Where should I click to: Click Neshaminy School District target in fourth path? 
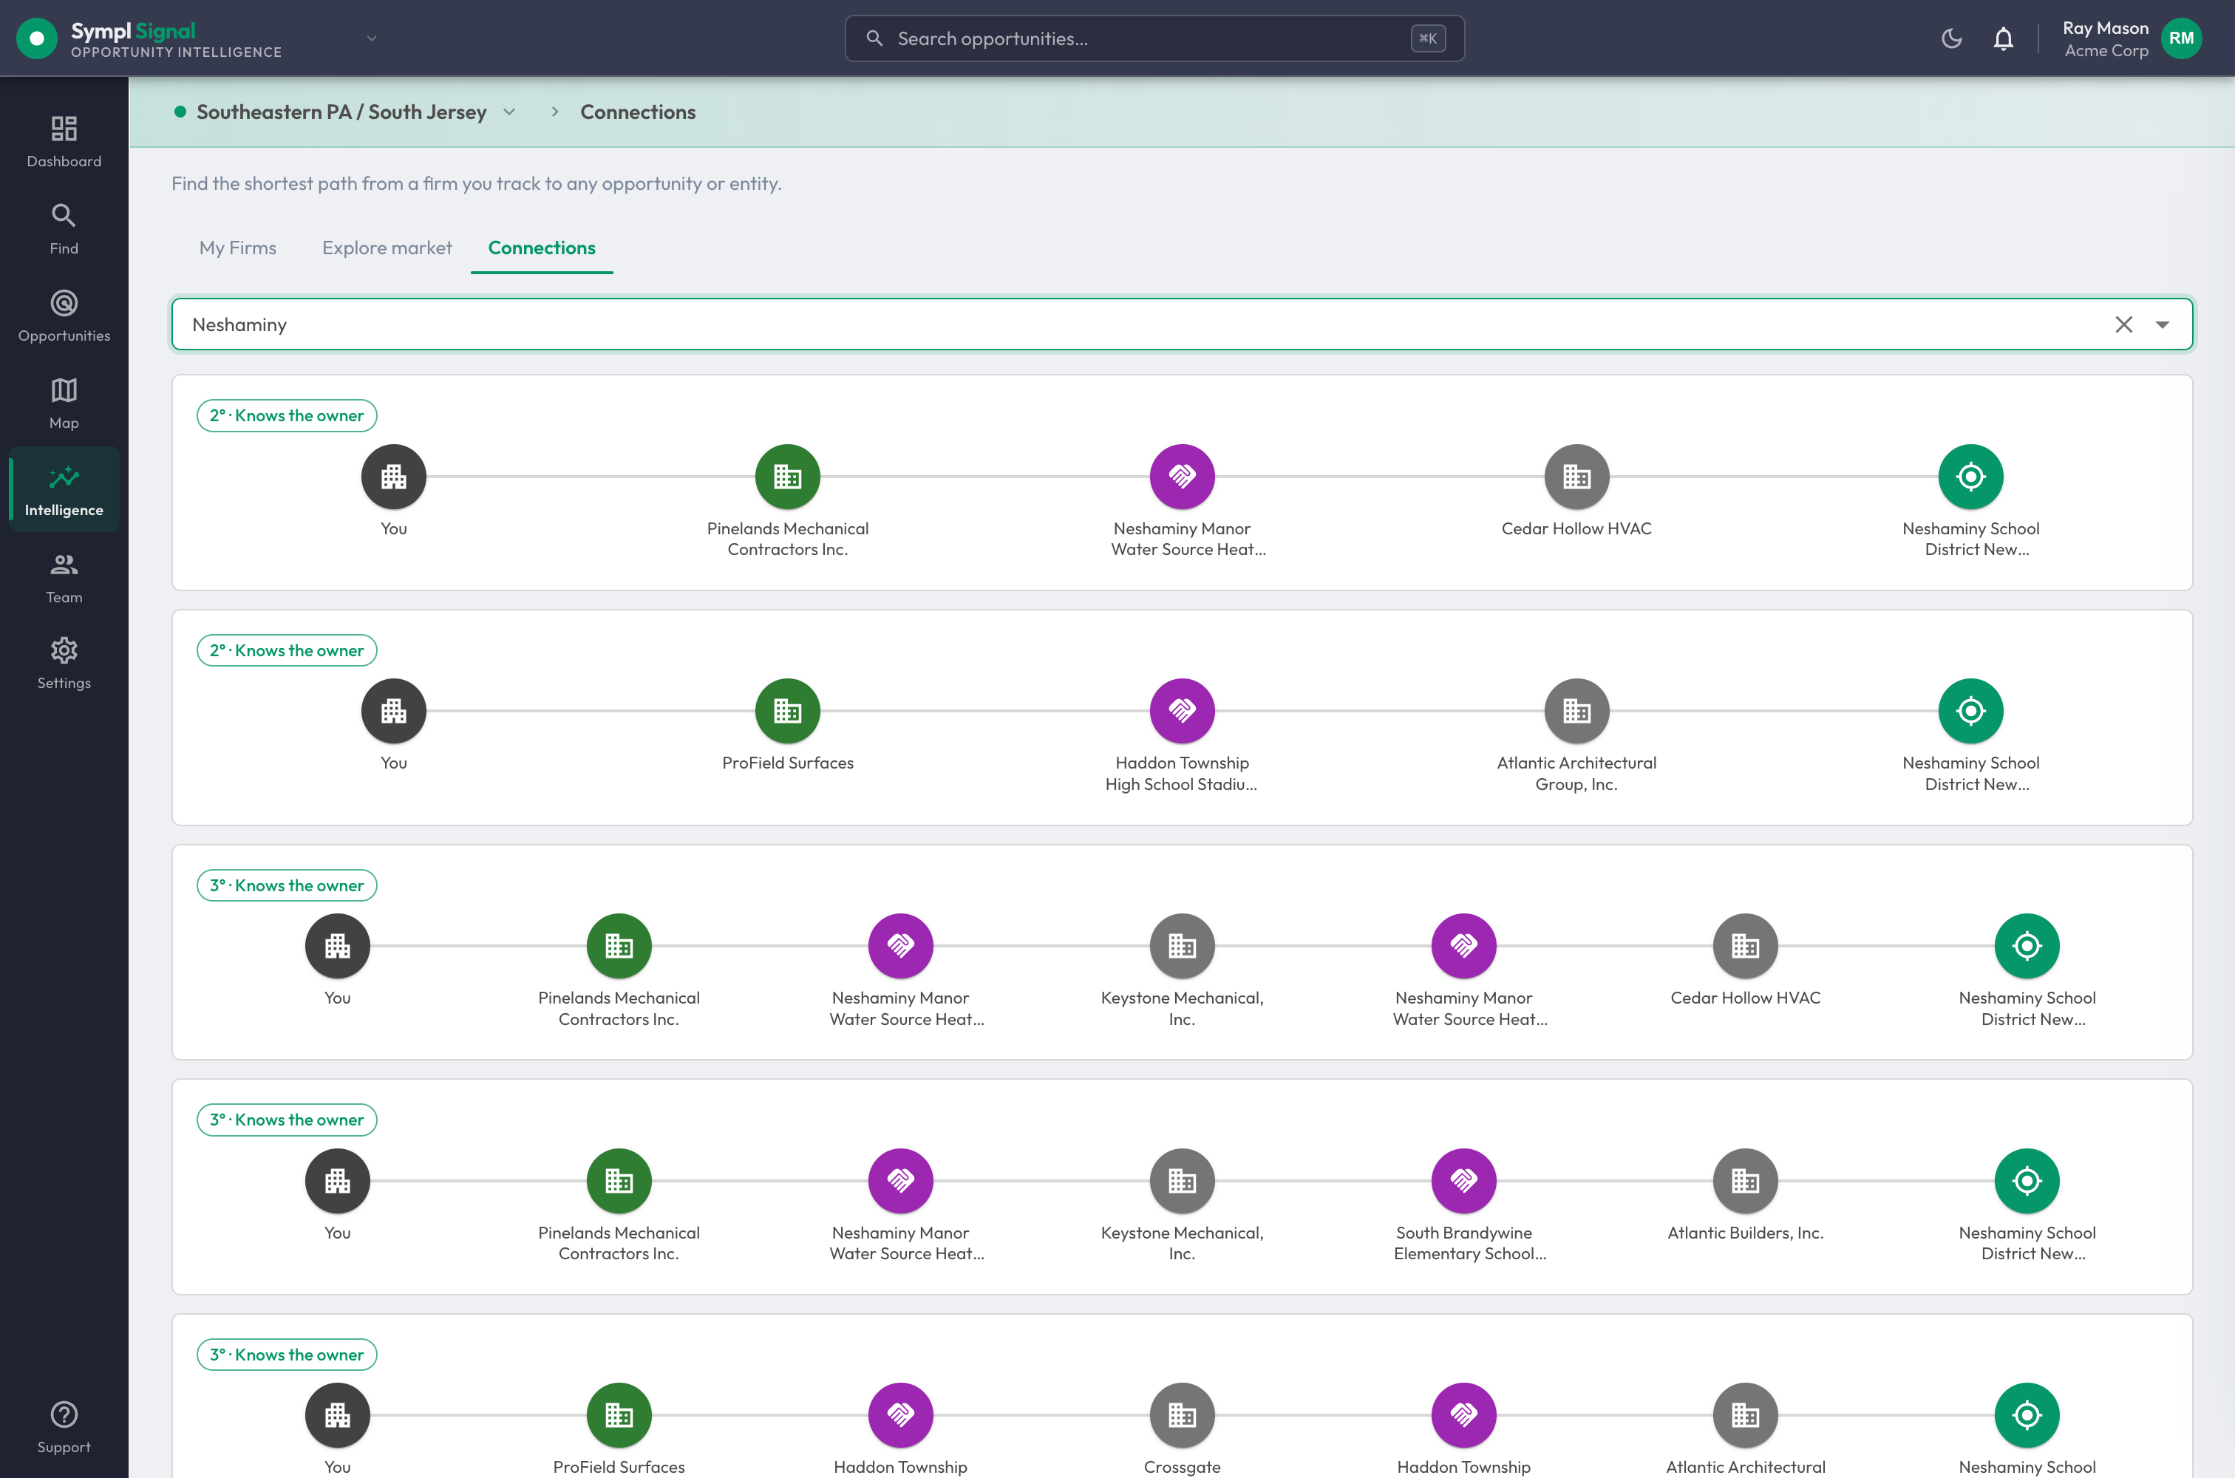pyautogui.click(x=2027, y=1180)
